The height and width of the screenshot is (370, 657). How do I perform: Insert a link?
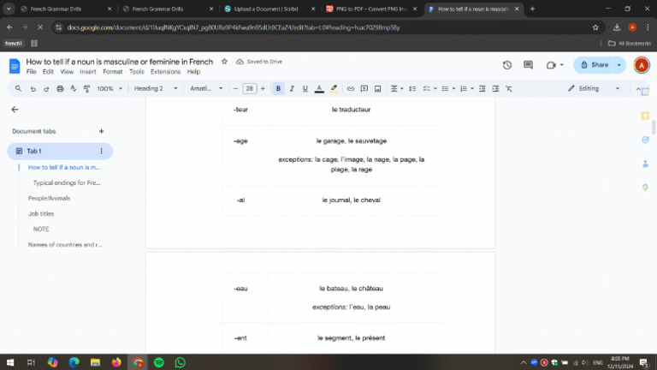click(x=350, y=88)
